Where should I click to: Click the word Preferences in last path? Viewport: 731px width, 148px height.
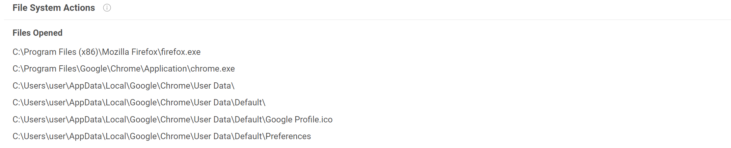[288, 136]
